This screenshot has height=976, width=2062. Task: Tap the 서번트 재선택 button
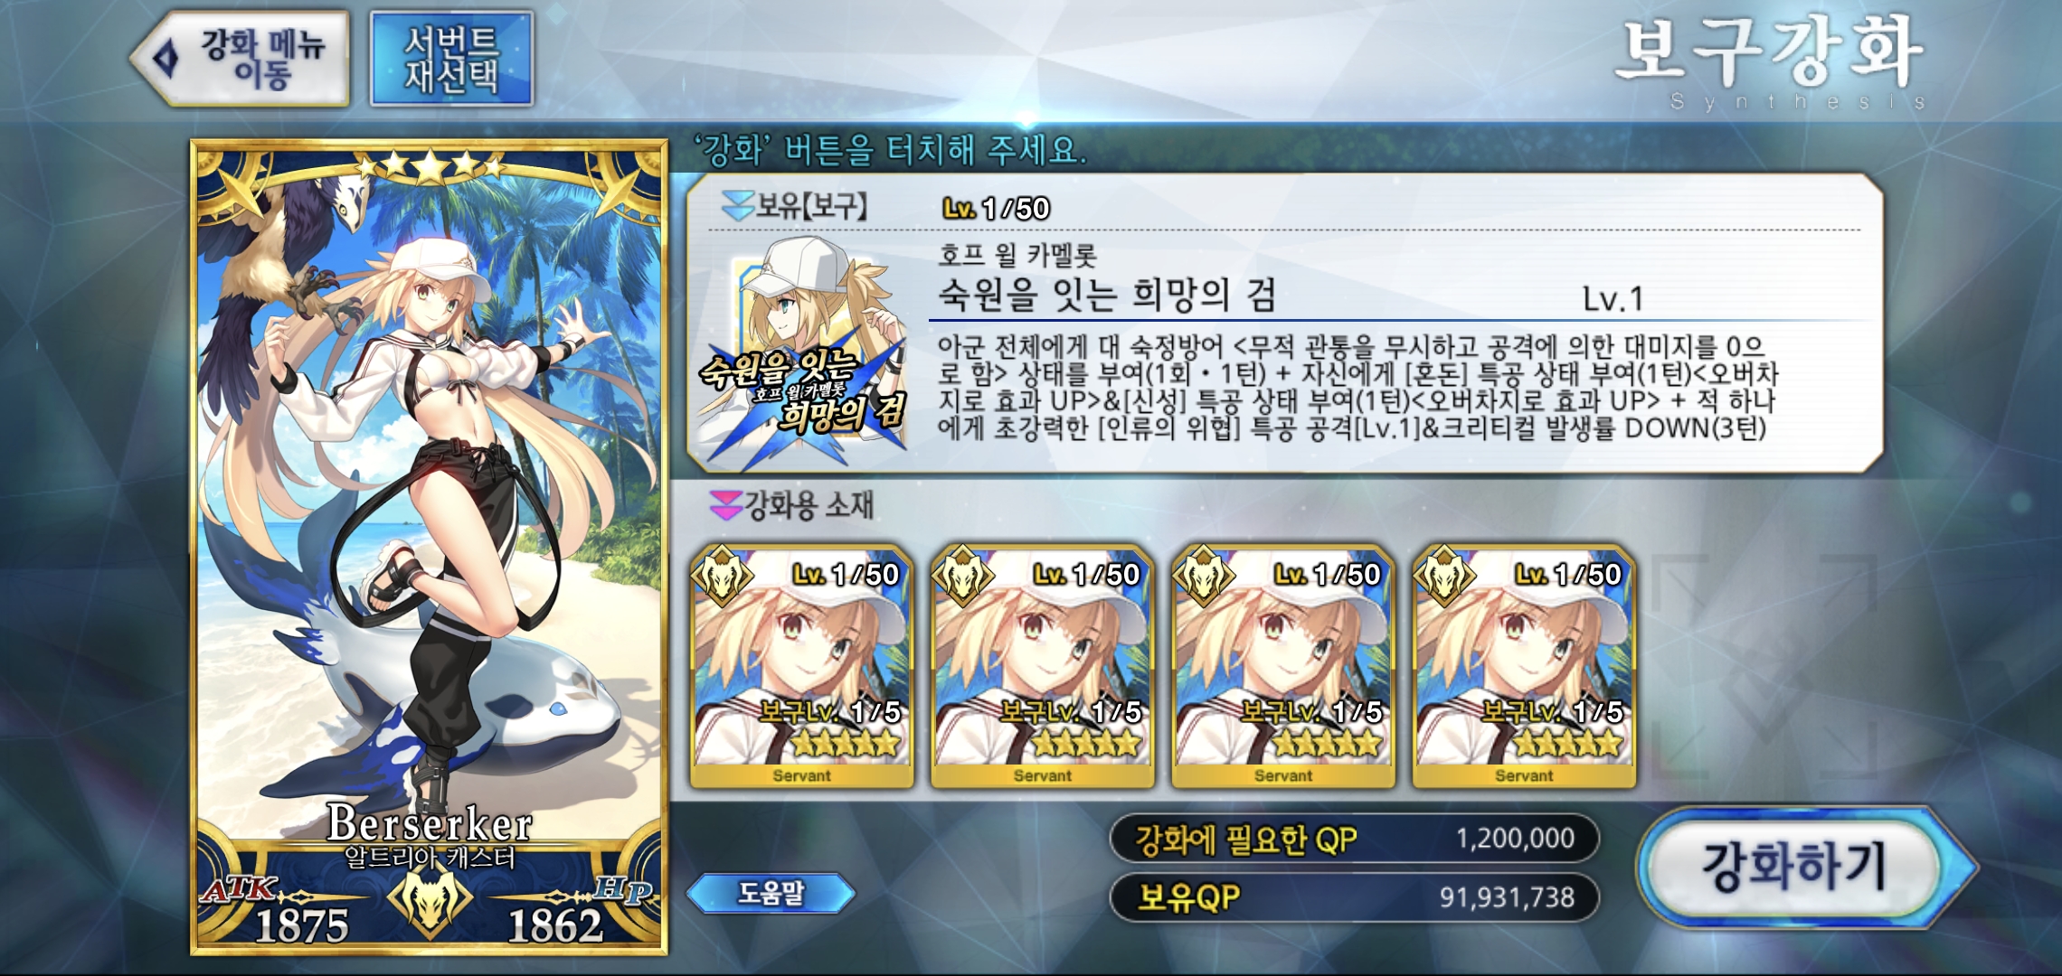point(451,60)
